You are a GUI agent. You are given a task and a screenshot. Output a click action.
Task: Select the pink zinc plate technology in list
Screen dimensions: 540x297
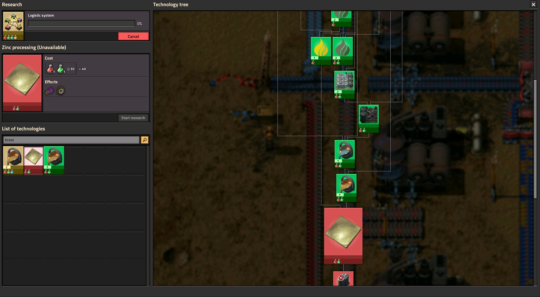[x=33, y=160]
